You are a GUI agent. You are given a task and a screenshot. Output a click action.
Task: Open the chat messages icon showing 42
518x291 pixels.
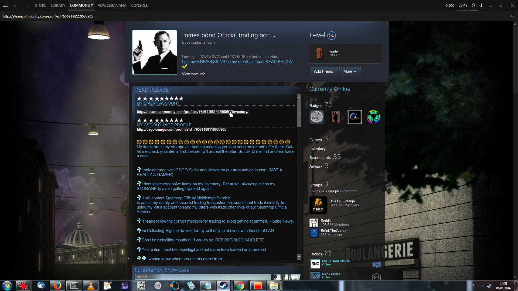(x=463, y=5)
